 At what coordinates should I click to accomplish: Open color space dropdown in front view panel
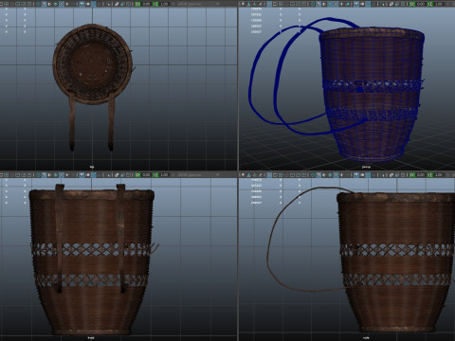click(x=197, y=174)
